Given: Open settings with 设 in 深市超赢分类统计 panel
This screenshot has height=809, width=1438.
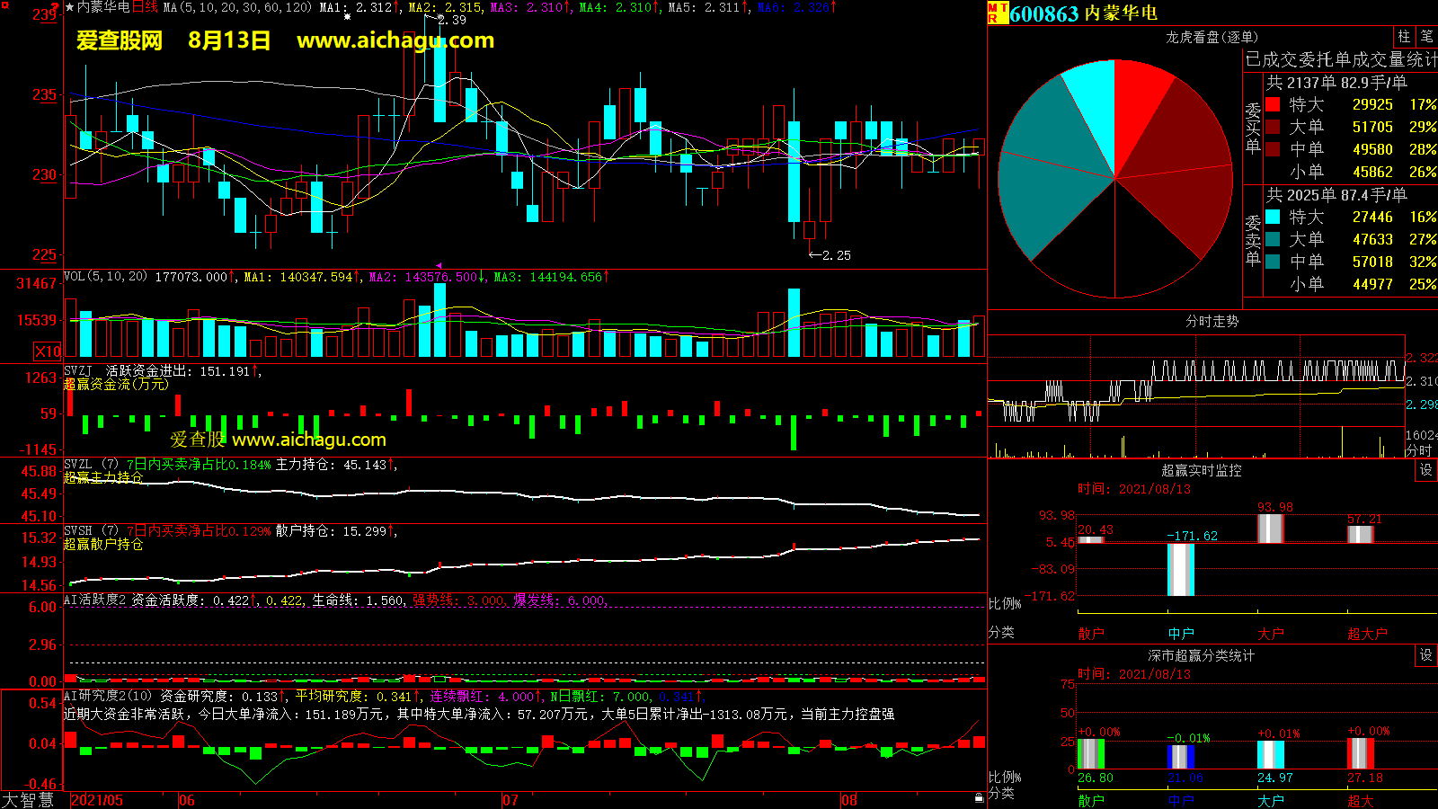Looking at the screenshot, I should (1425, 655).
